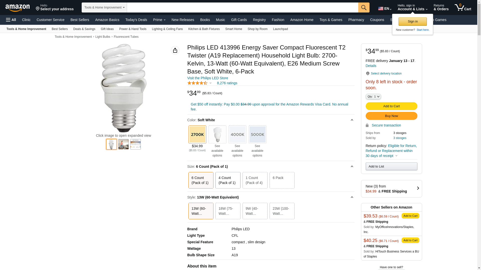Image resolution: width=481 pixels, height=270 pixels.
Task: Visit the Philips LED Store link
Action: coord(208,78)
